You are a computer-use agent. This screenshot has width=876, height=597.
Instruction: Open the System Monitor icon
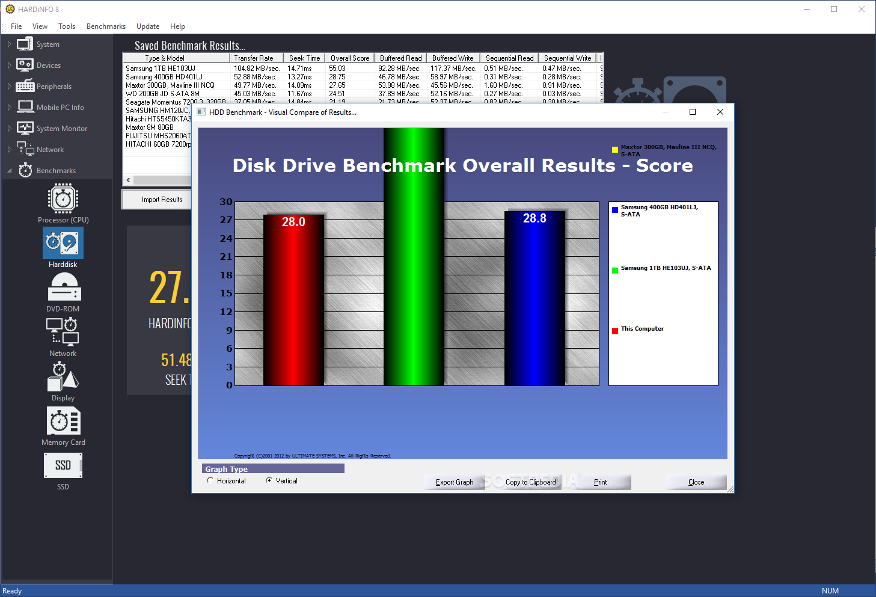[x=25, y=128]
